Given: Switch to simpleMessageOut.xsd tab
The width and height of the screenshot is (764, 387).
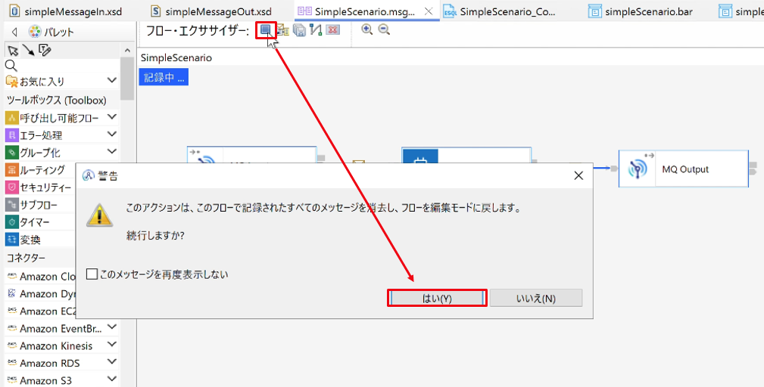Looking at the screenshot, I should point(210,11).
